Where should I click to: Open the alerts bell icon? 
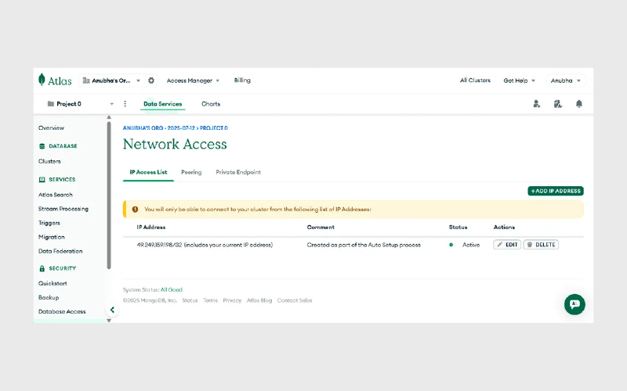(579, 104)
